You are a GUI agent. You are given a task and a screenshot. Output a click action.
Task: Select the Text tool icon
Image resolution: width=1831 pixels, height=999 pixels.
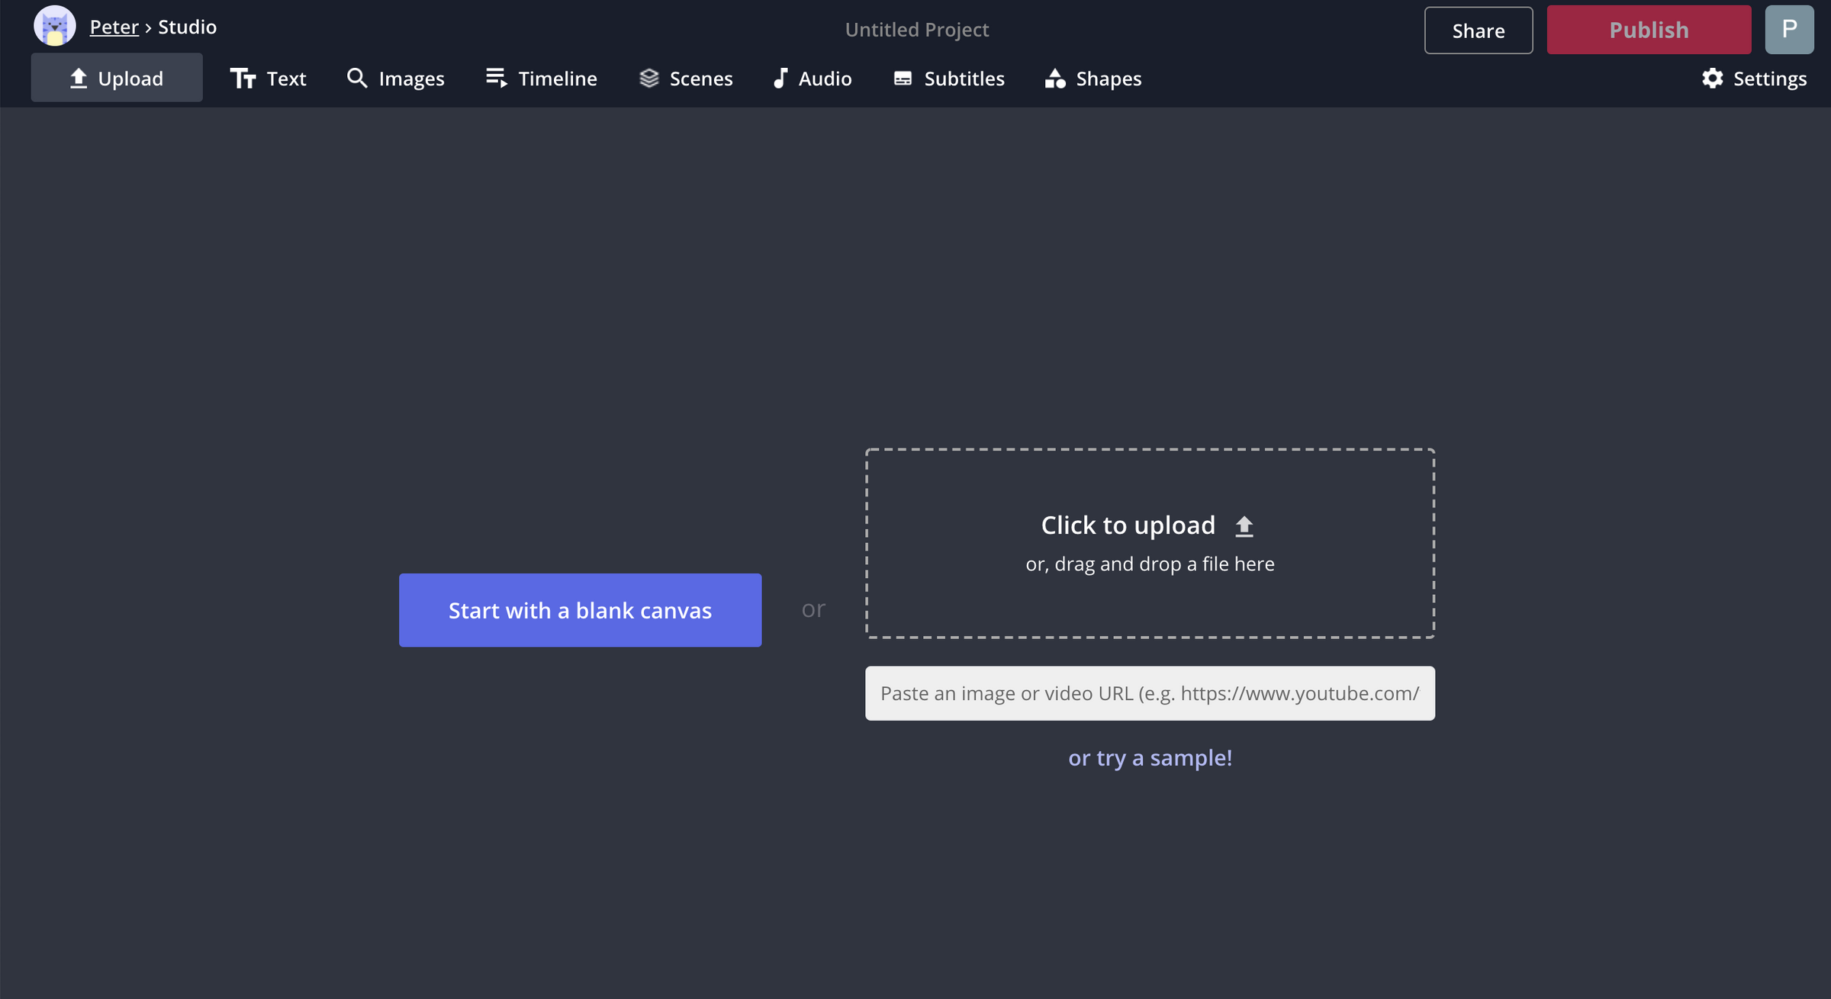[x=243, y=79]
